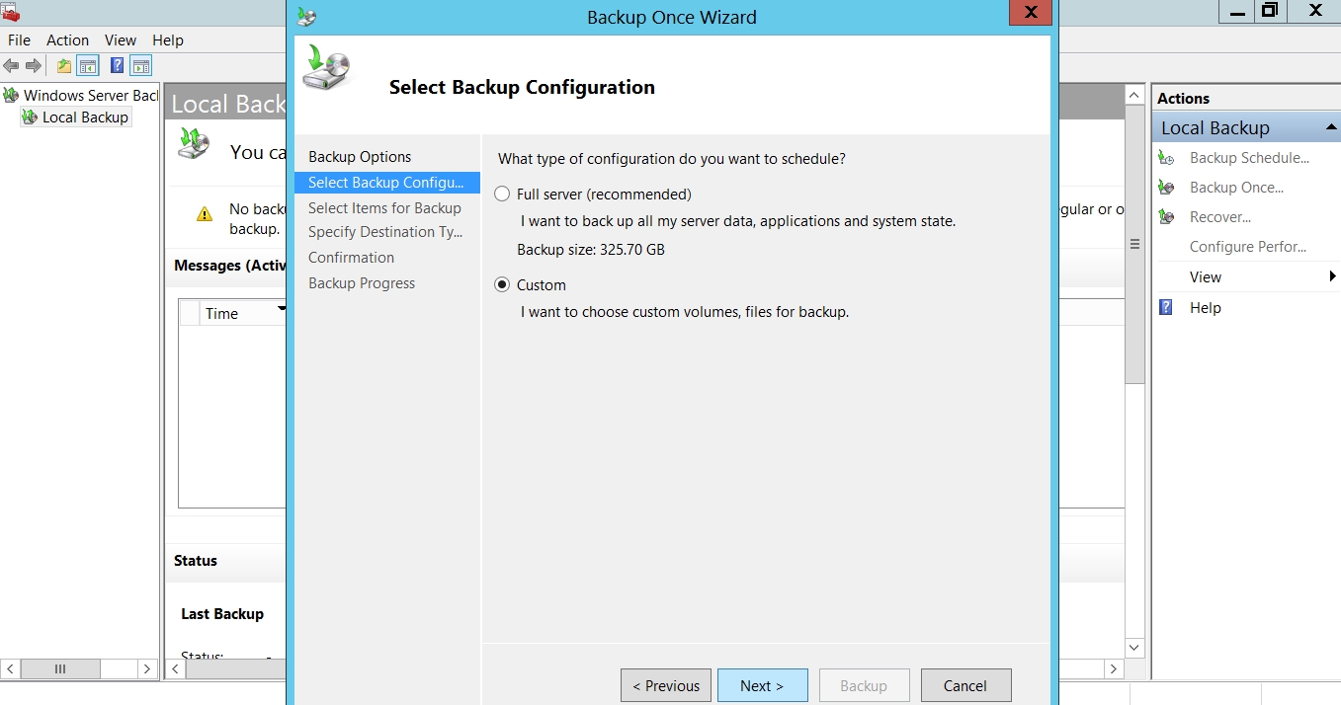Collapse the Local Backup actions section
1341x705 pixels.
tap(1330, 127)
